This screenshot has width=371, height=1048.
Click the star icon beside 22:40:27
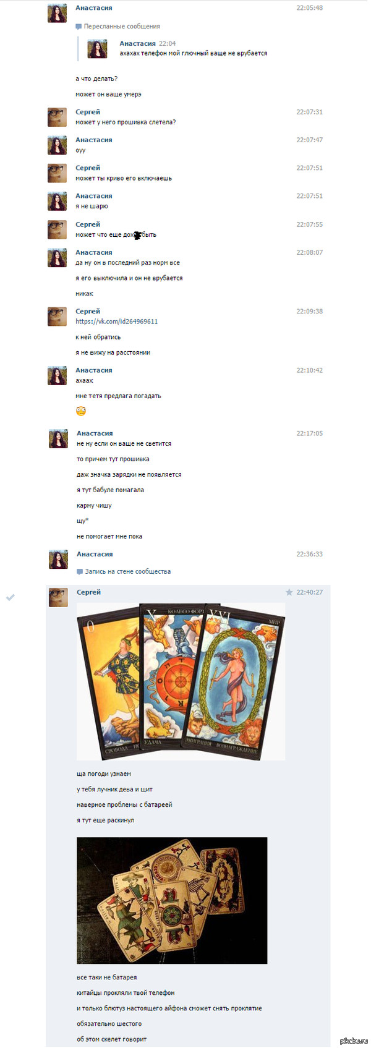289,592
